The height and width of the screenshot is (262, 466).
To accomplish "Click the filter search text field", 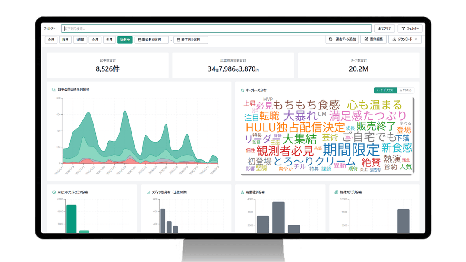I will pos(216,28).
